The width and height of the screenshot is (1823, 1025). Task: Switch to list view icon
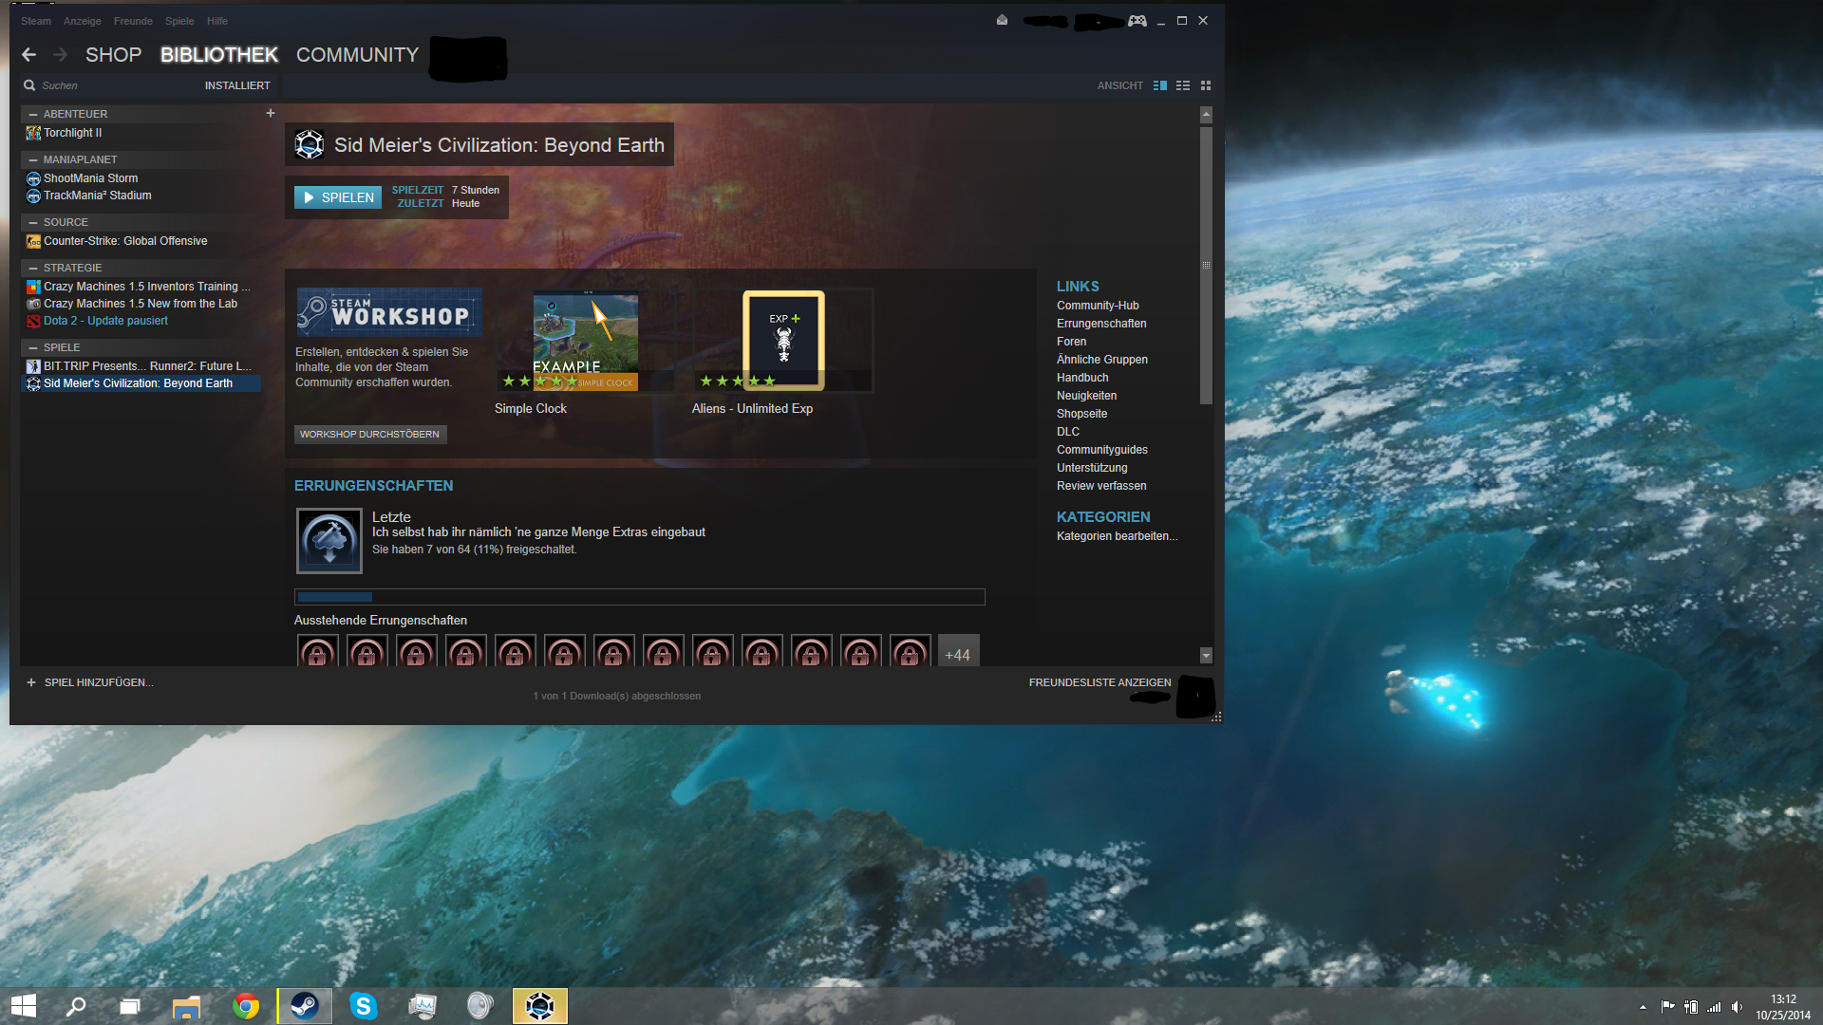[1183, 85]
